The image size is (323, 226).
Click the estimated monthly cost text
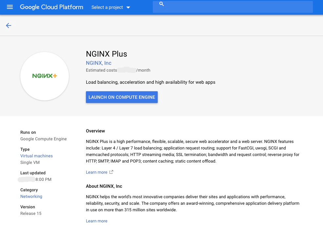118,70
